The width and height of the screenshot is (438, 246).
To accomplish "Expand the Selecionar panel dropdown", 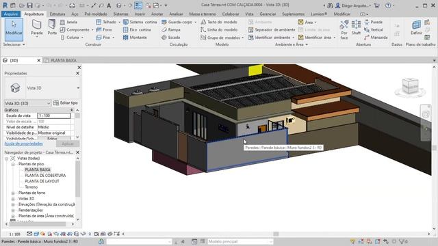I will click(14, 44).
